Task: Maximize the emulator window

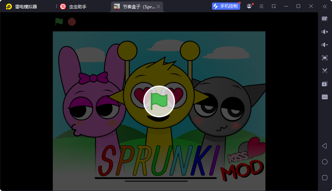Action: 298,6
